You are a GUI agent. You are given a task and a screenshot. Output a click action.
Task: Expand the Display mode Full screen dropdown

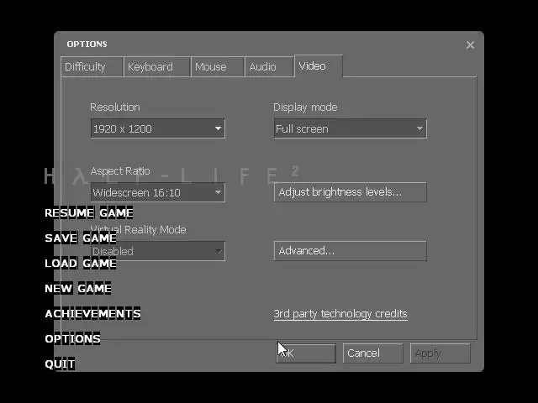[x=351, y=128]
